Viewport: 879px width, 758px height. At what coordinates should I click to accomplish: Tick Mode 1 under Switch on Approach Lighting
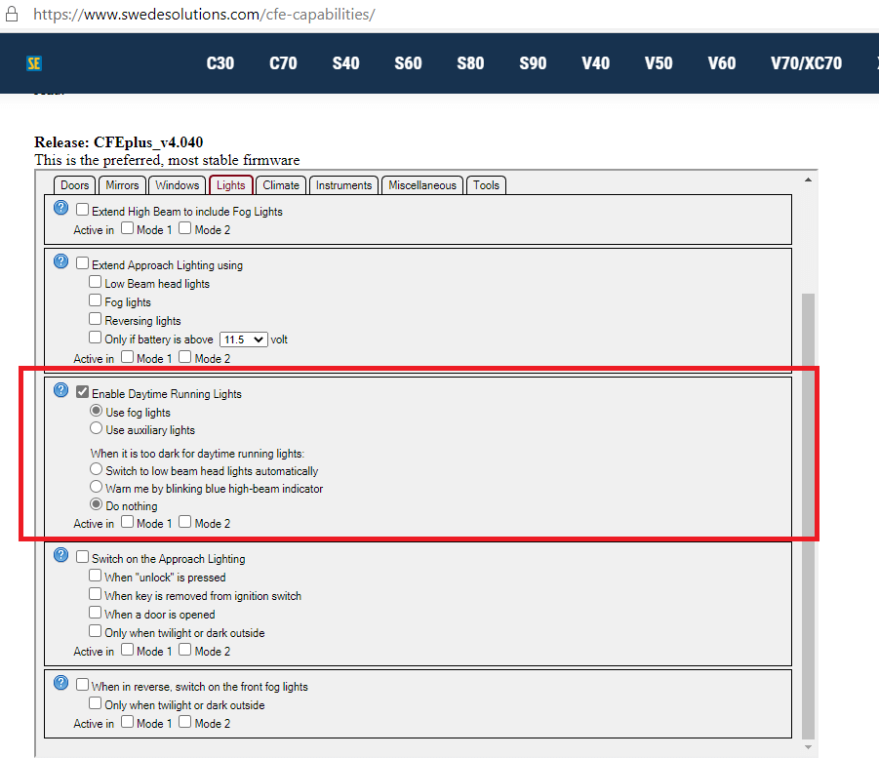pos(127,650)
